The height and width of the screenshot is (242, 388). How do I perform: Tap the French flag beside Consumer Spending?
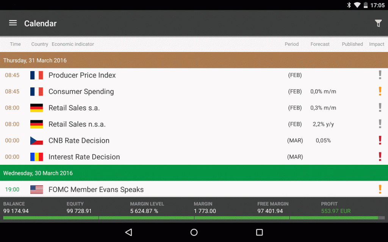(x=37, y=92)
